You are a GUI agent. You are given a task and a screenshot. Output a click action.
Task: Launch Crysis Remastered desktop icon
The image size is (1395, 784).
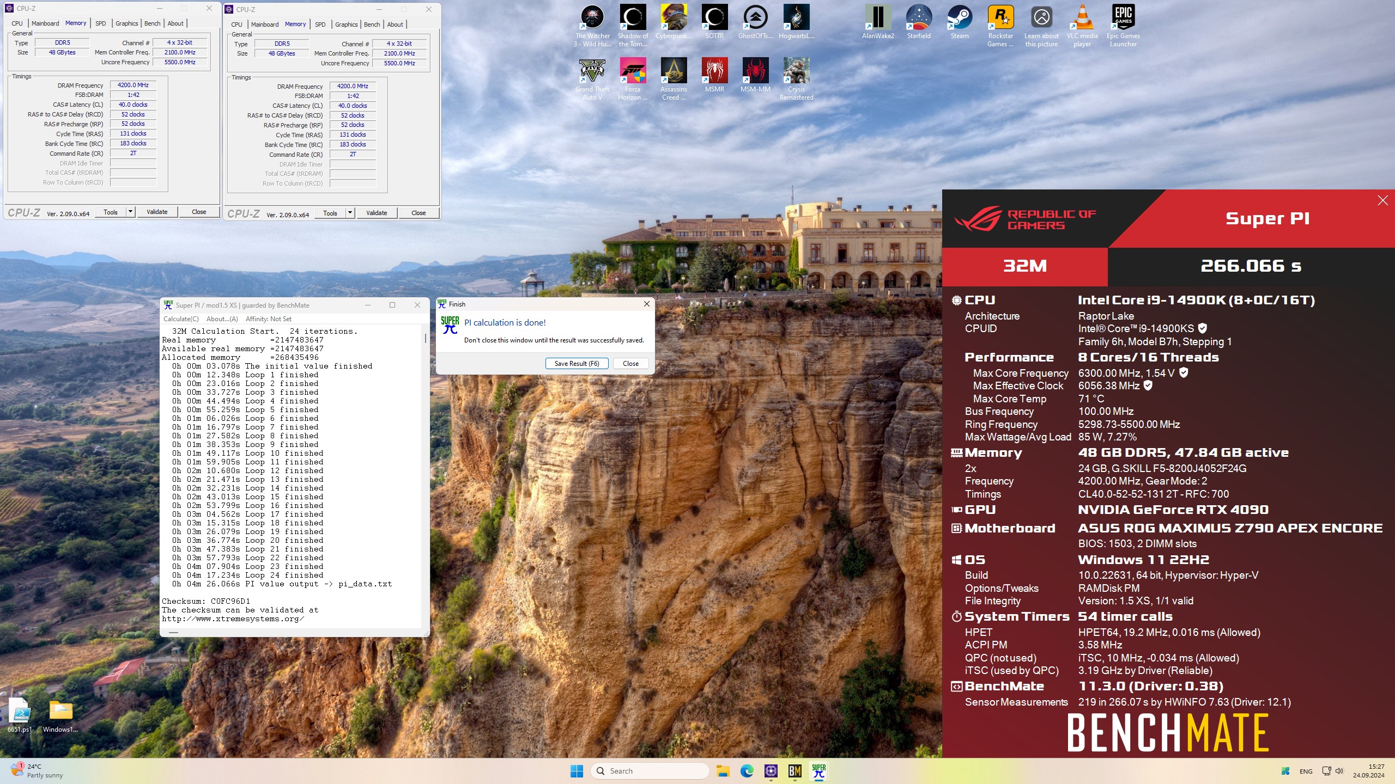[x=796, y=78]
